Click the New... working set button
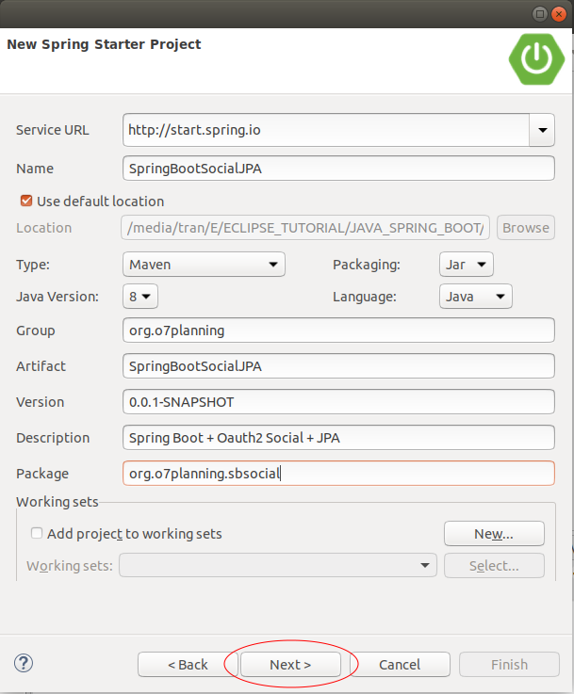Image resolution: width=574 pixels, height=694 pixels. (x=494, y=534)
